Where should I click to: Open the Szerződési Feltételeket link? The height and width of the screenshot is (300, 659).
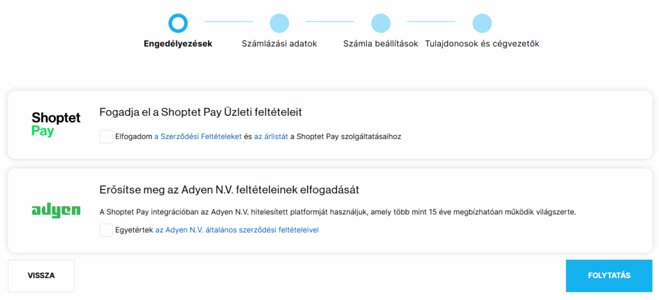198,137
